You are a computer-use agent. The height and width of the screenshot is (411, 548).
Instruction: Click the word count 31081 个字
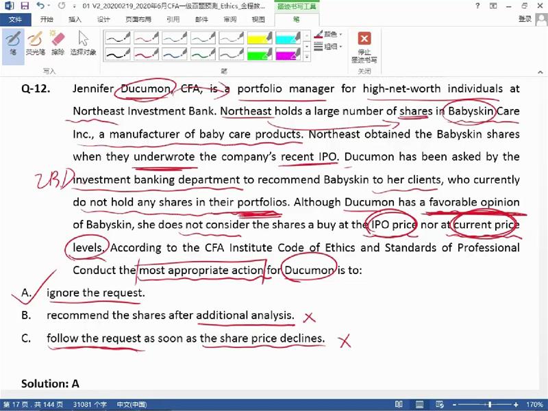click(90, 405)
